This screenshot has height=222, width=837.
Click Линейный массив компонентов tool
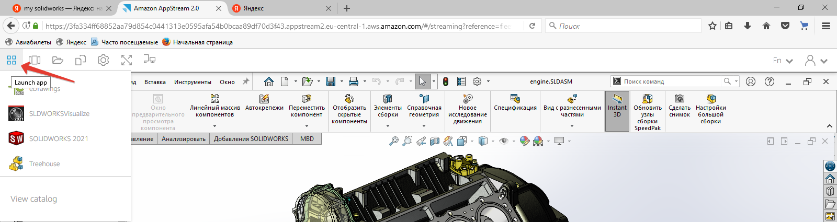[x=214, y=106]
